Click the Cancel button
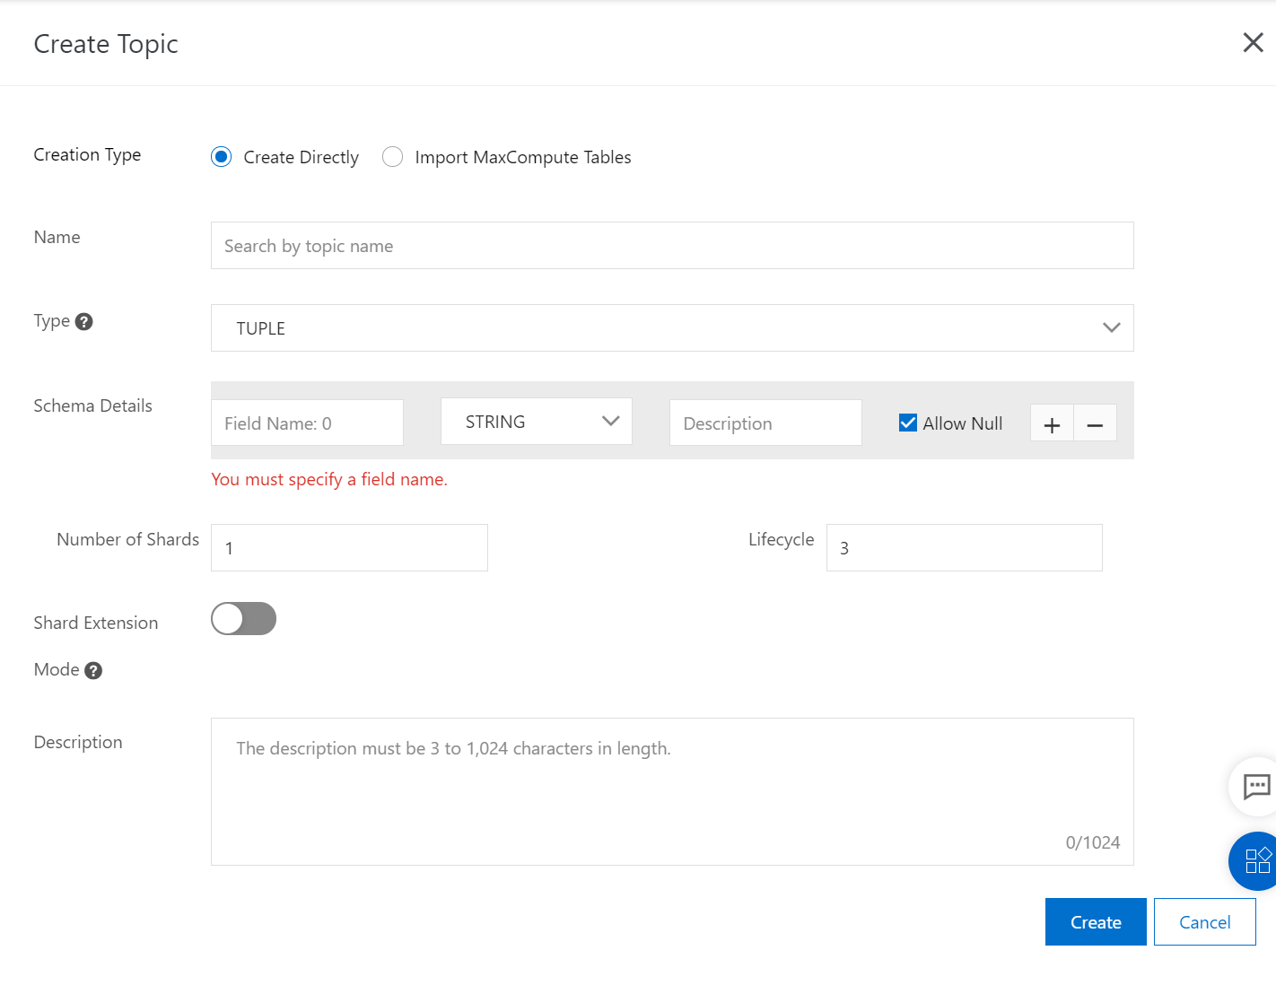Image resolution: width=1276 pixels, height=994 pixels. pos(1204,921)
